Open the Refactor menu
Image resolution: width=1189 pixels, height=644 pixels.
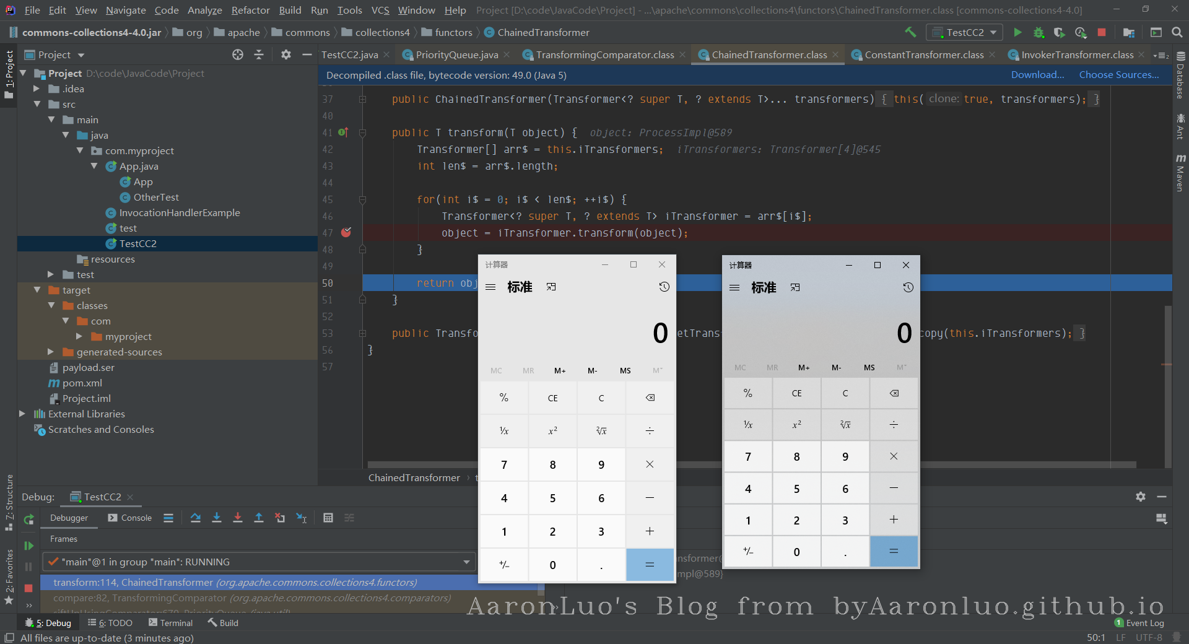(250, 10)
